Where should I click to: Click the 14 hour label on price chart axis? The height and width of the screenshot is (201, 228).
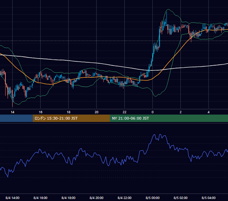(x=12, y=112)
